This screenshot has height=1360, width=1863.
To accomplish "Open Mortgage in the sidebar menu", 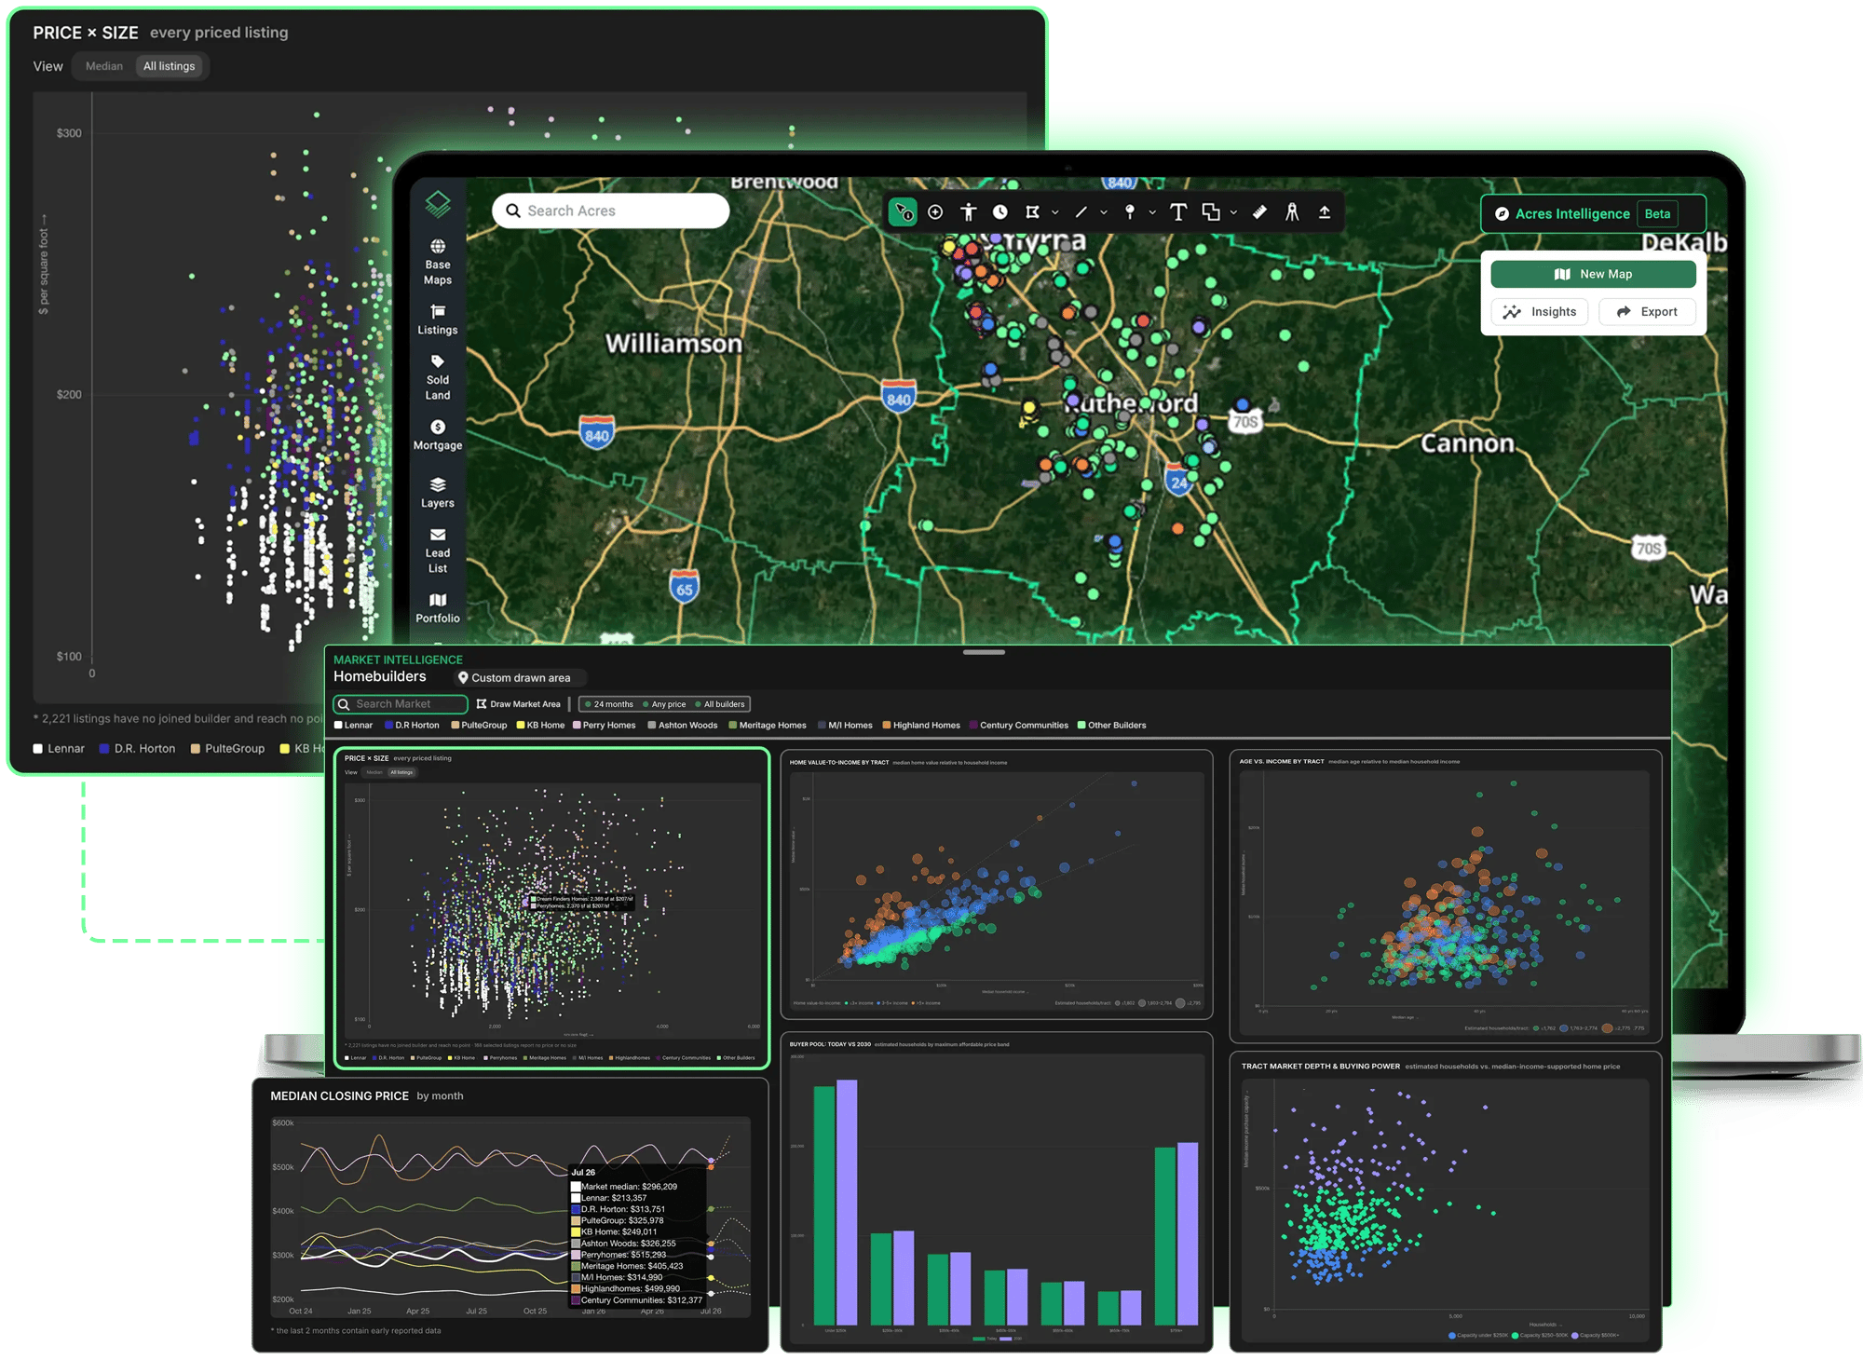I will (x=437, y=435).
